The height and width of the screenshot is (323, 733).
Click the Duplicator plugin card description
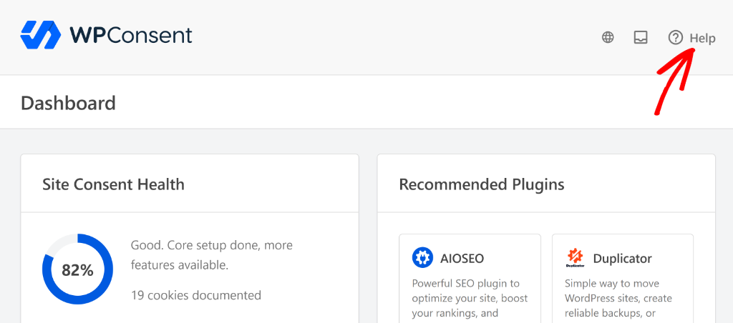618,299
